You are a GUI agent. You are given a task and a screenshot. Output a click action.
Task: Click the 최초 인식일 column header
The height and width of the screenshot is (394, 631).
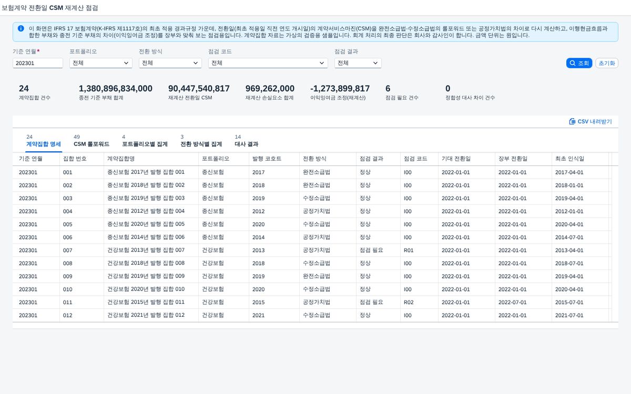[581, 159]
